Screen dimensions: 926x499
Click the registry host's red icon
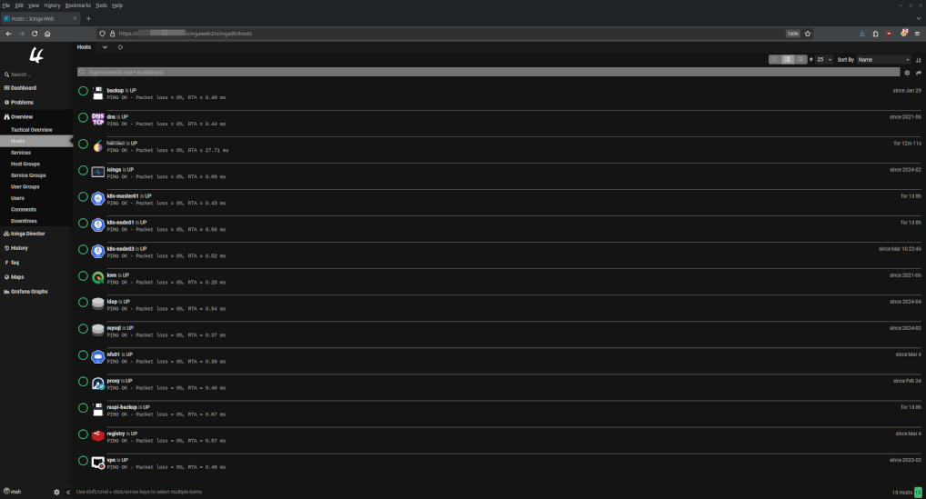(x=98, y=435)
